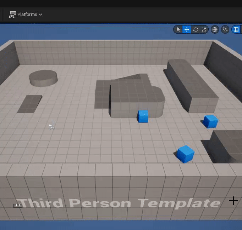Open the Platforms dropdown menu
This screenshot has height=230, width=242.
coord(26,15)
